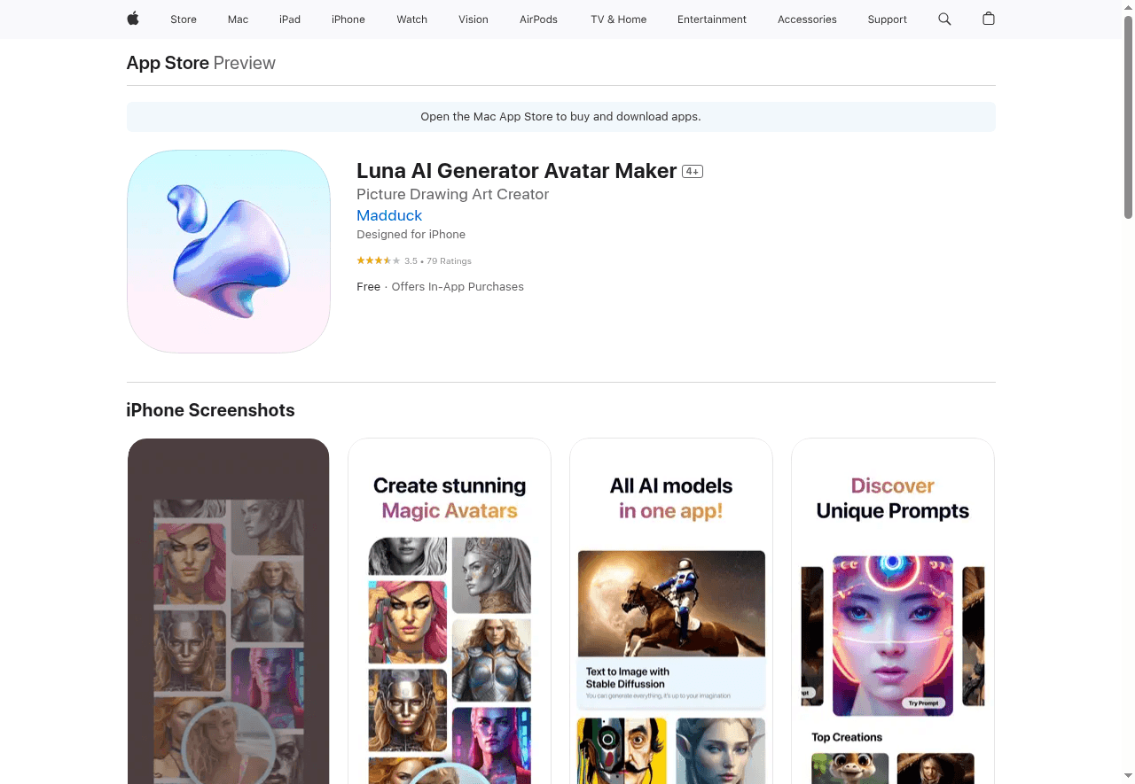Open the Store menu
The image size is (1135, 784).
click(184, 19)
